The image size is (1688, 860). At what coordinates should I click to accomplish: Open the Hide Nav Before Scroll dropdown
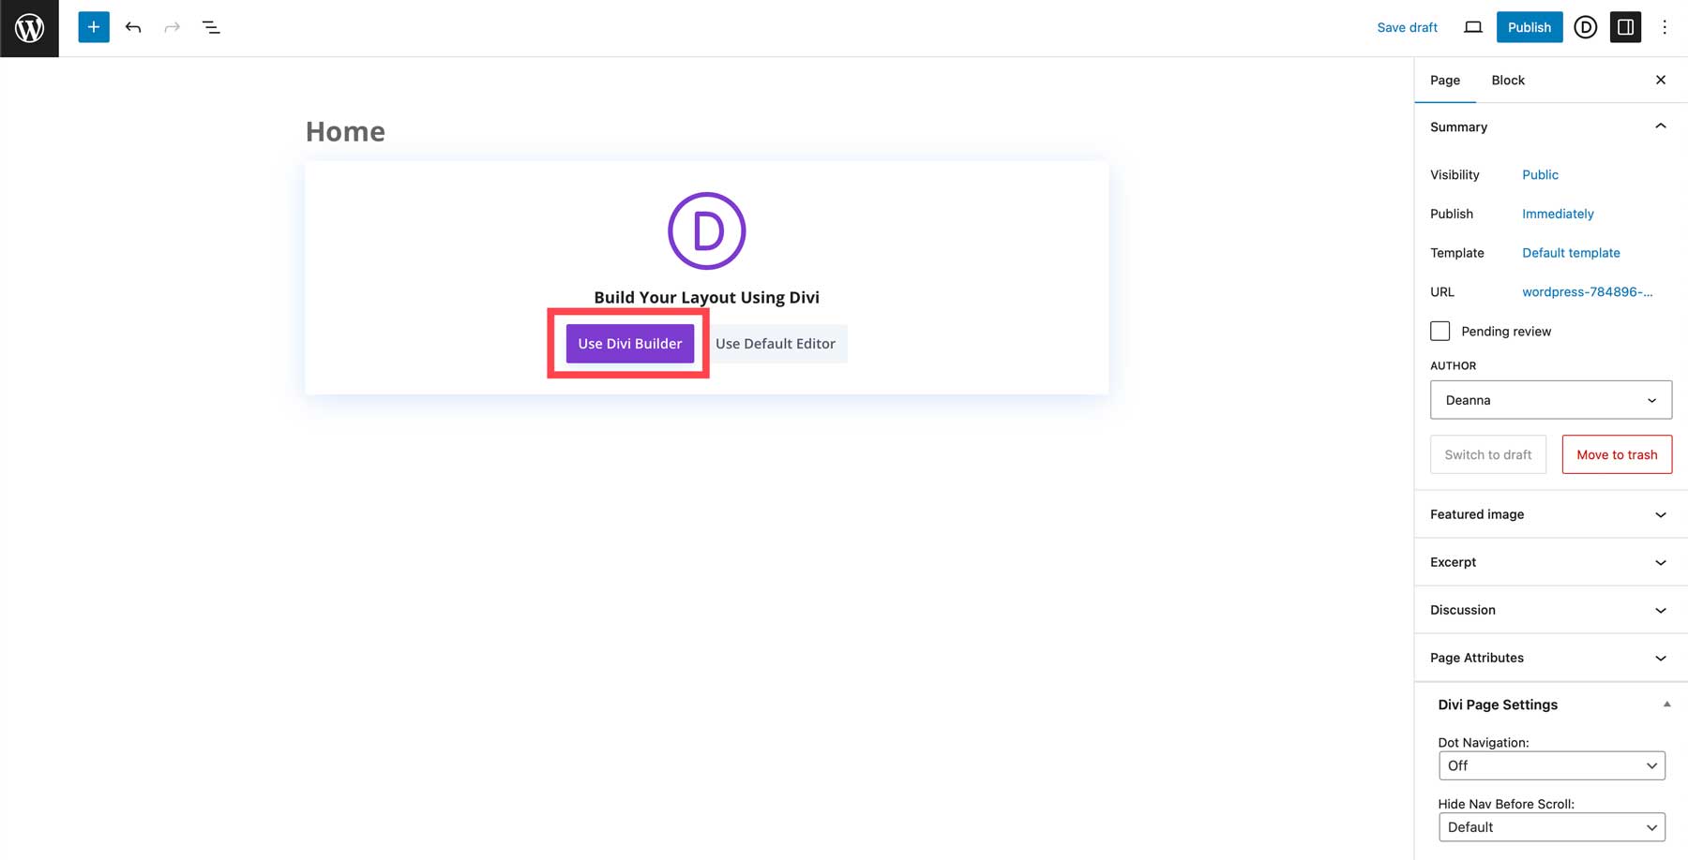(1551, 827)
